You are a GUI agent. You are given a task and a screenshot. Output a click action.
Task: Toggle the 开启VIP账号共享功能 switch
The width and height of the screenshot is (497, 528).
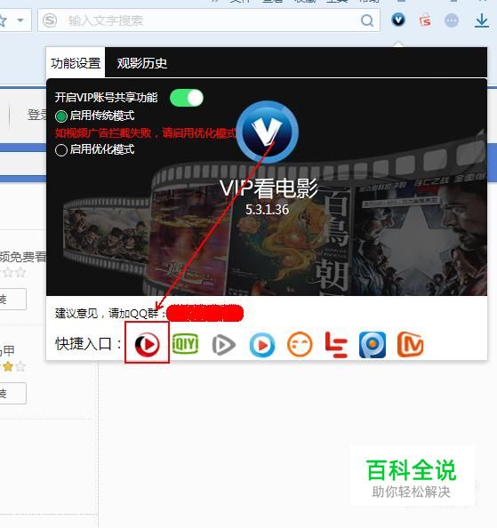tap(187, 98)
